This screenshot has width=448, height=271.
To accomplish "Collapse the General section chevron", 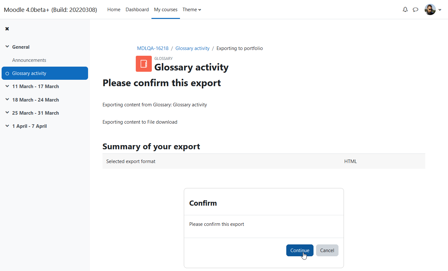I will tap(7, 47).
